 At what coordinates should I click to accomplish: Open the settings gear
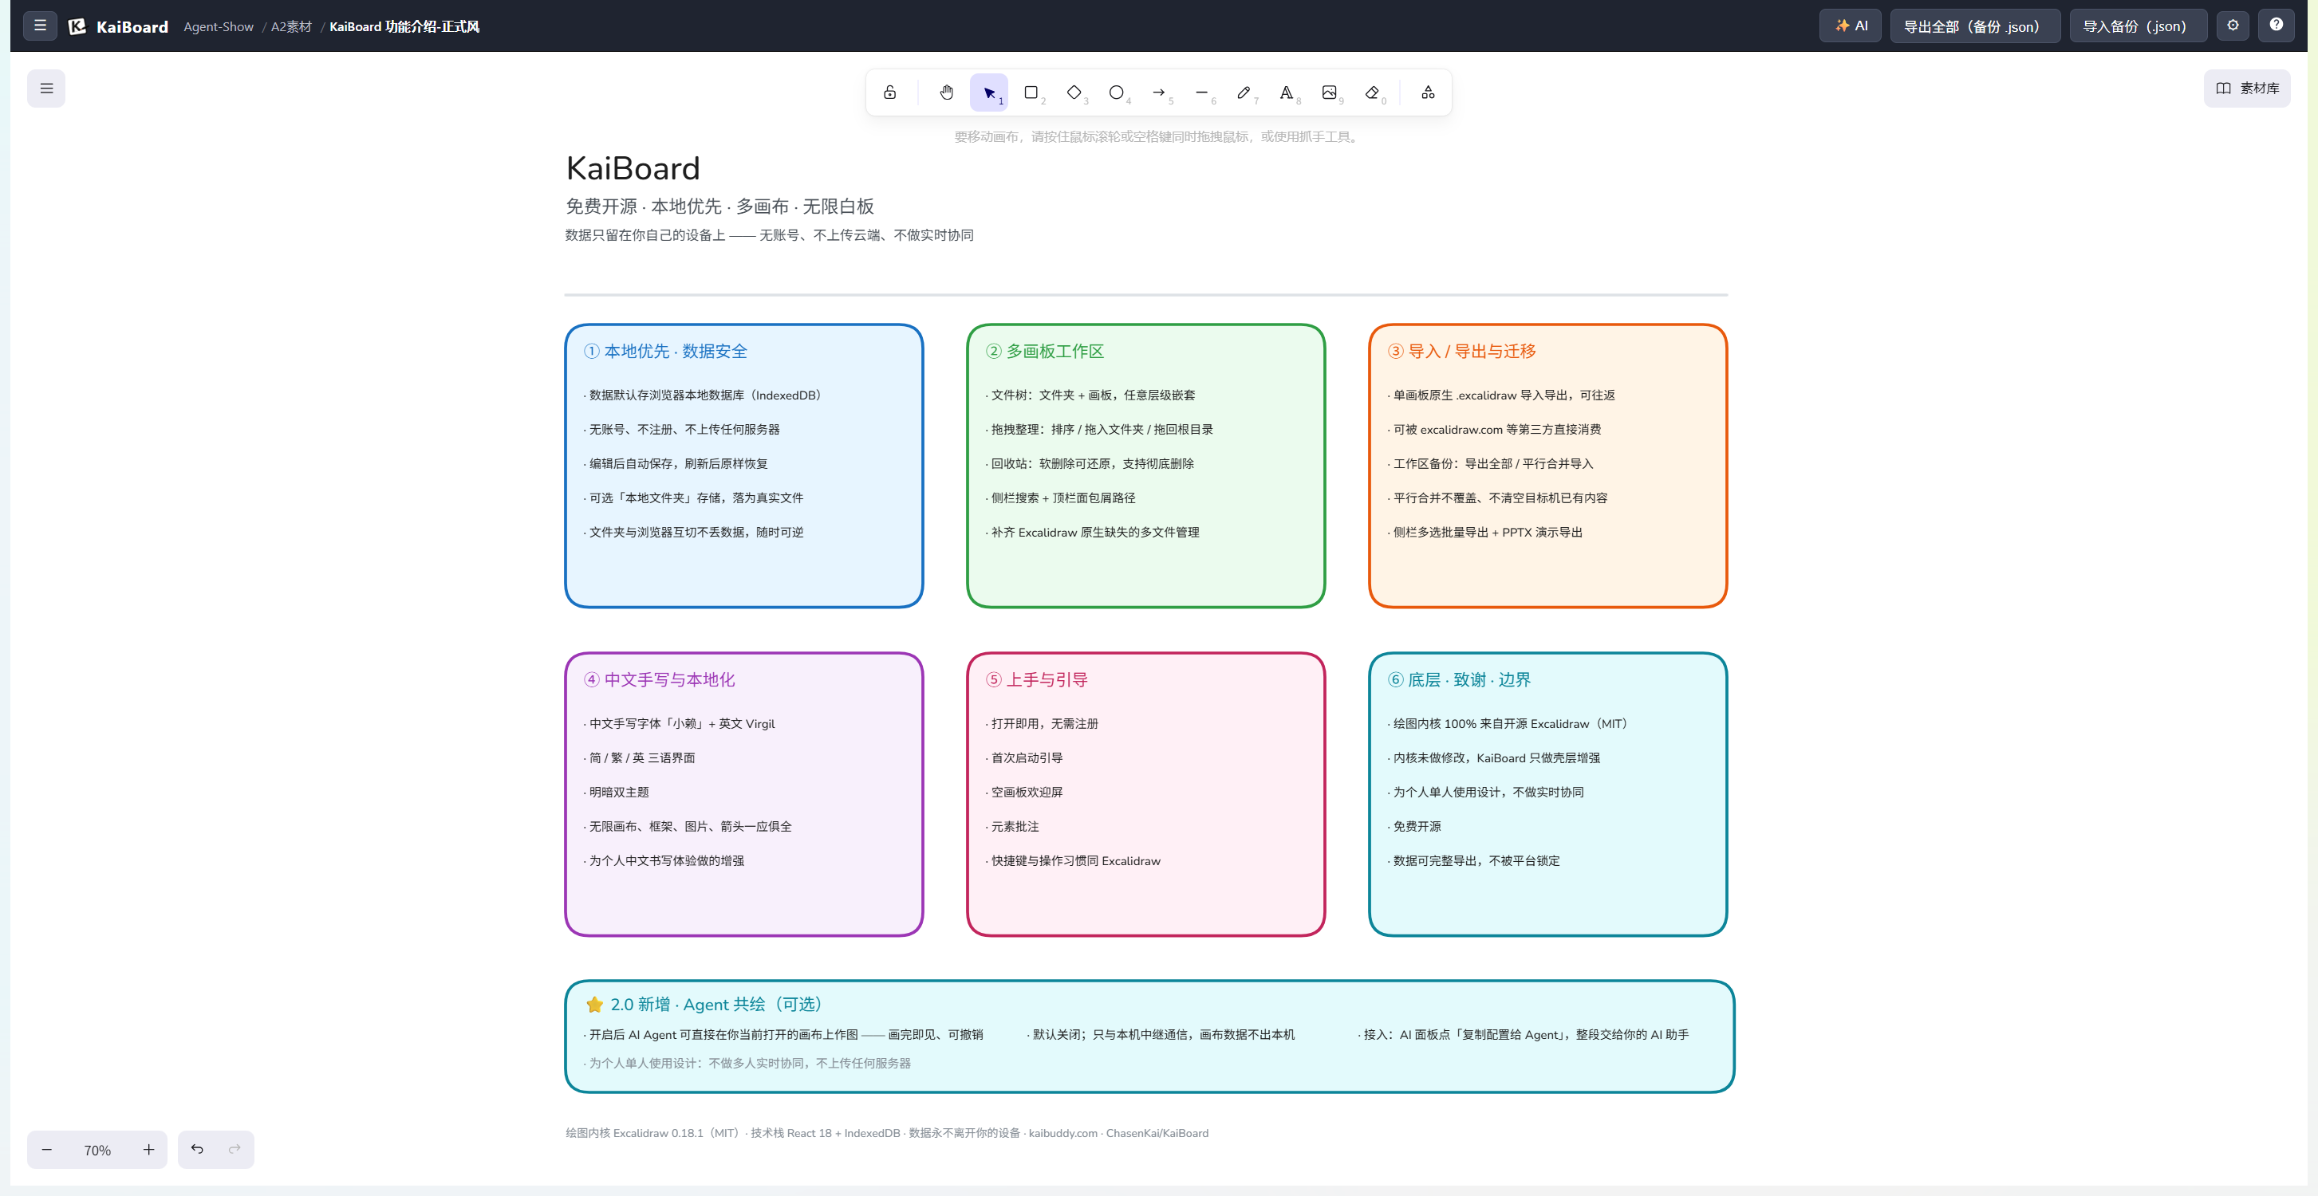(2233, 26)
